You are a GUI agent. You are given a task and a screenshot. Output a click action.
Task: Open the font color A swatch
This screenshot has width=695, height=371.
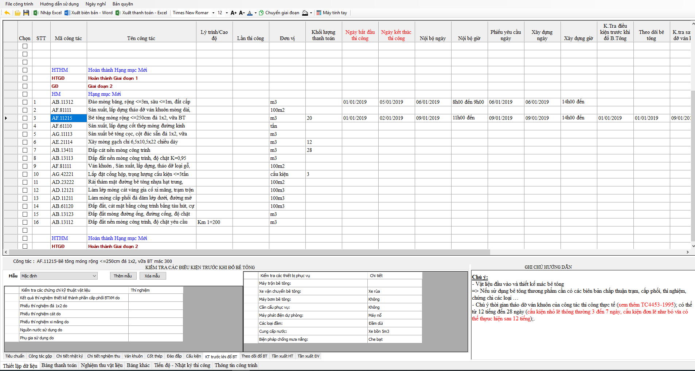250,13
